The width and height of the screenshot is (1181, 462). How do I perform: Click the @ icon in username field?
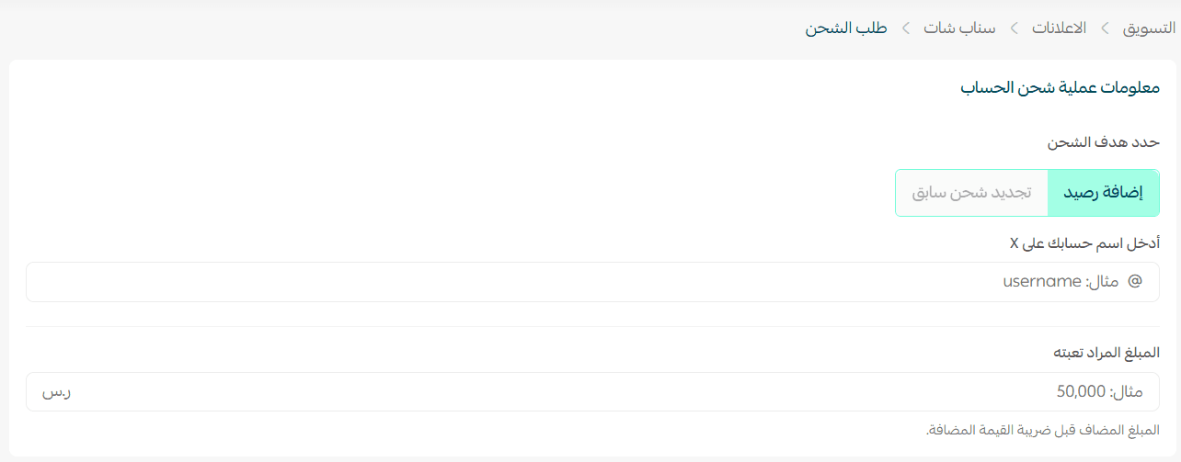tap(1135, 282)
